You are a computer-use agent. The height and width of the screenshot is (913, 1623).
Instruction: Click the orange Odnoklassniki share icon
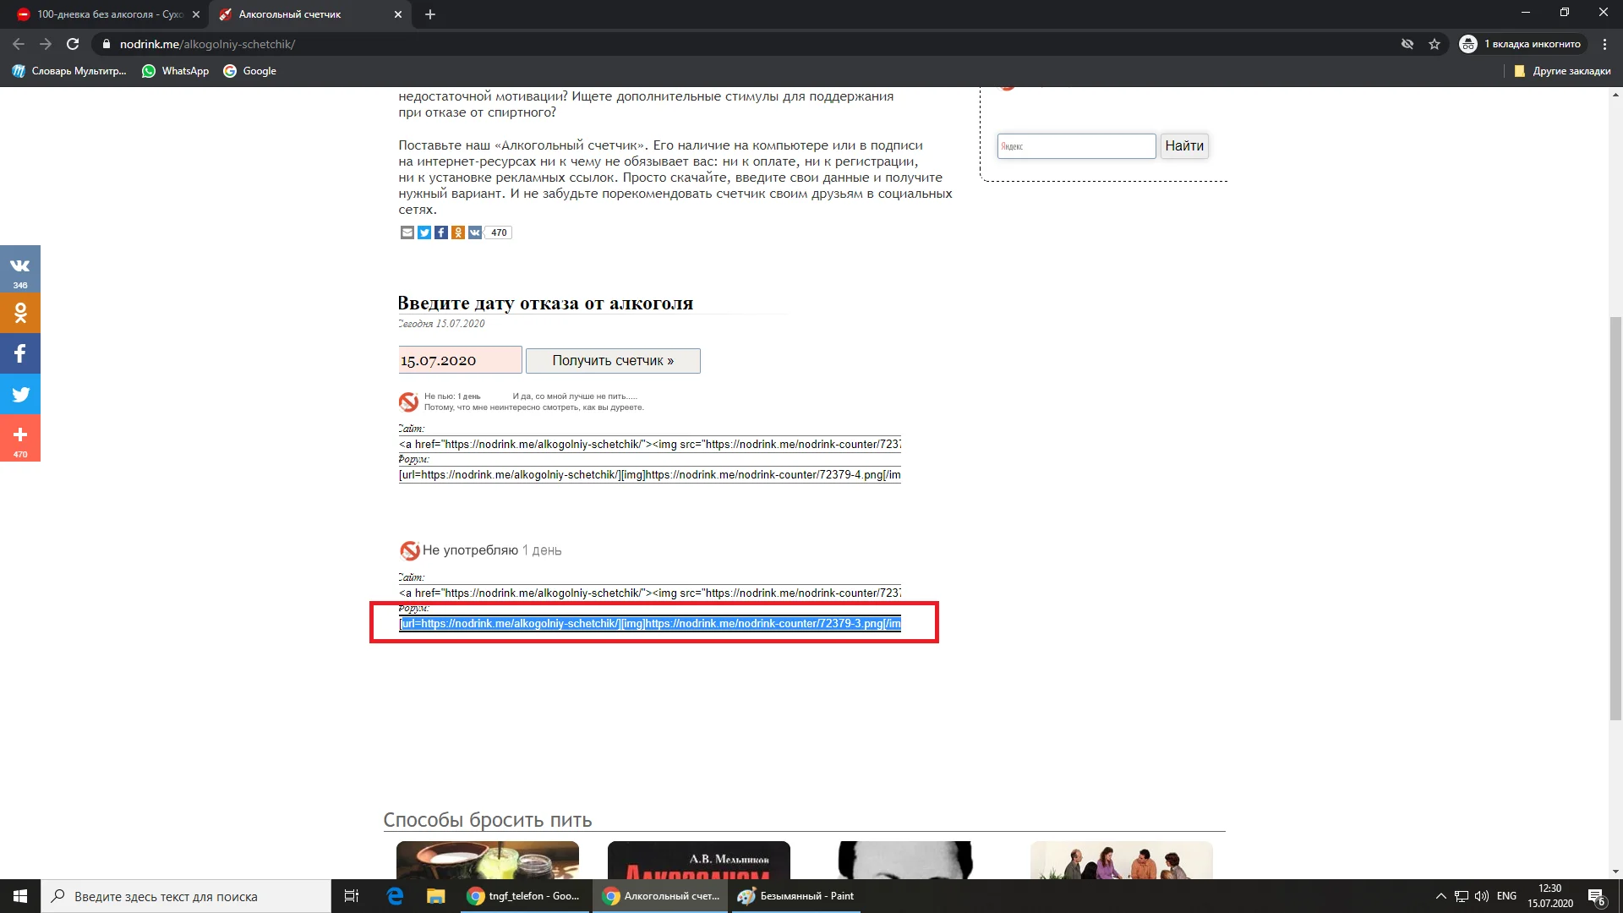point(458,232)
